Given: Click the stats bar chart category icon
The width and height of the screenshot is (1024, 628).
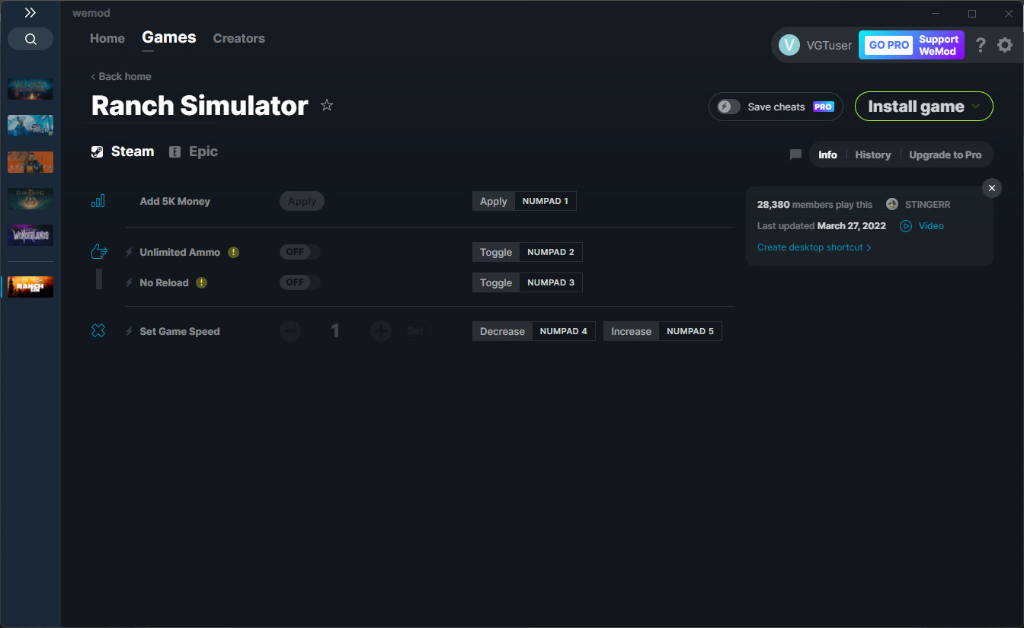Looking at the screenshot, I should tap(98, 201).
